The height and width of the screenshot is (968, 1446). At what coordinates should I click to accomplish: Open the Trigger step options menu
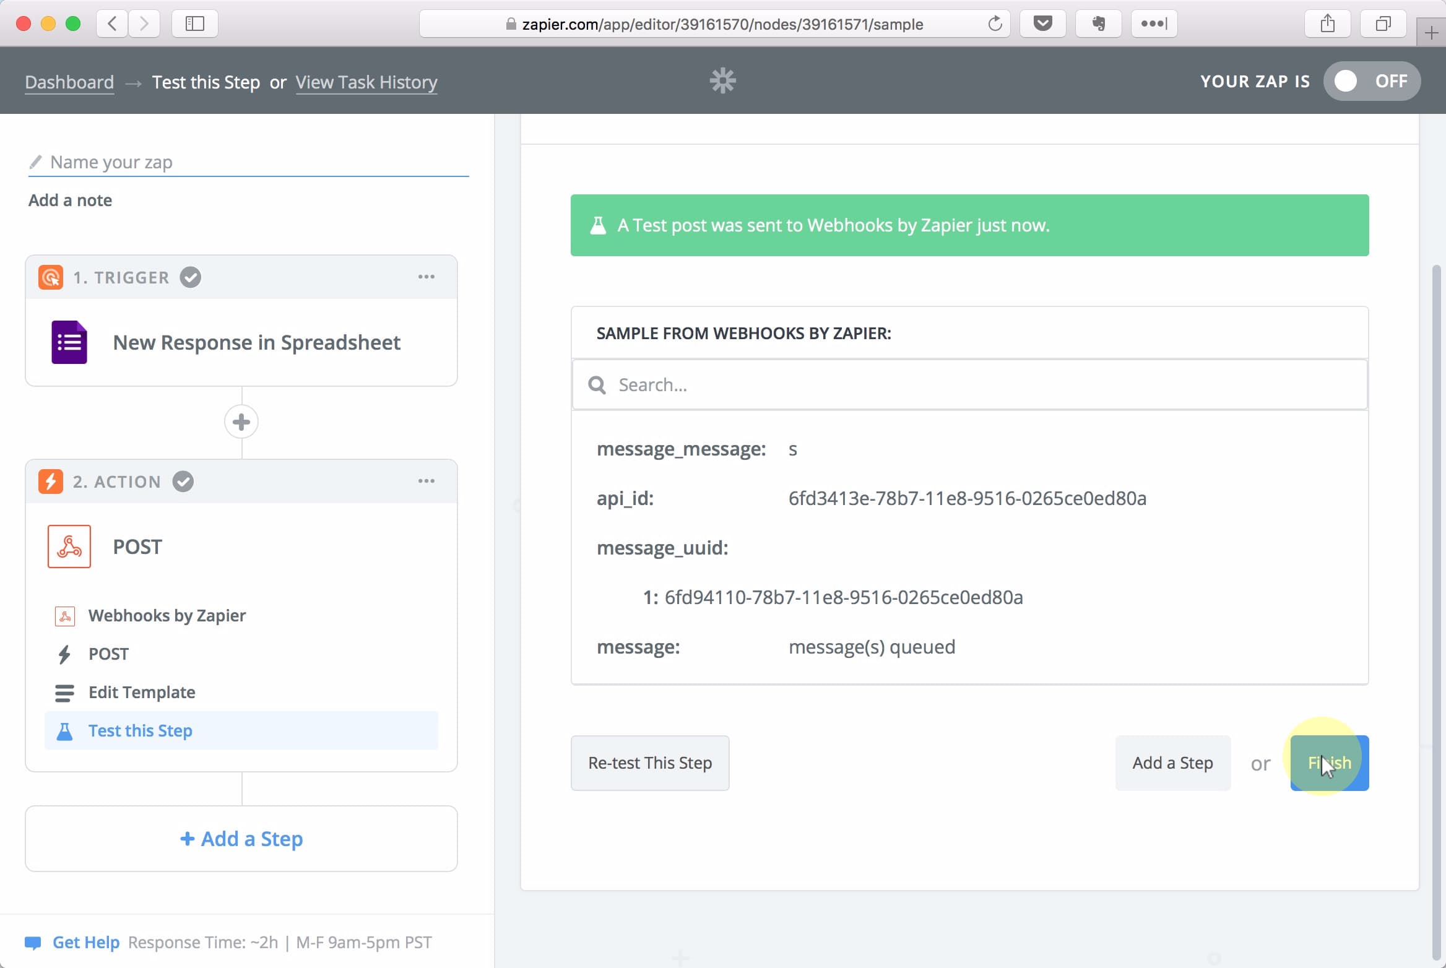[426, 277]
